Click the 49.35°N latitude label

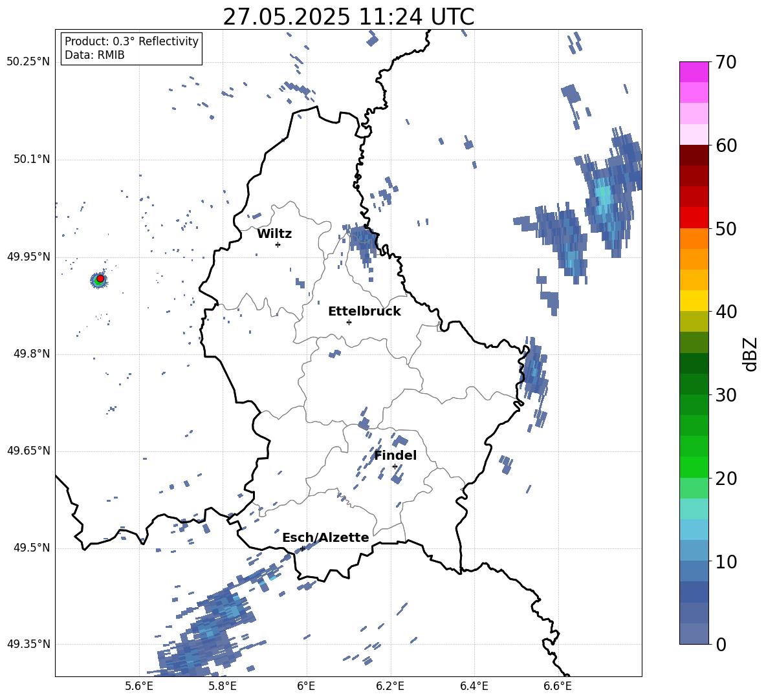pyautogui.click(x=28, y=644)
